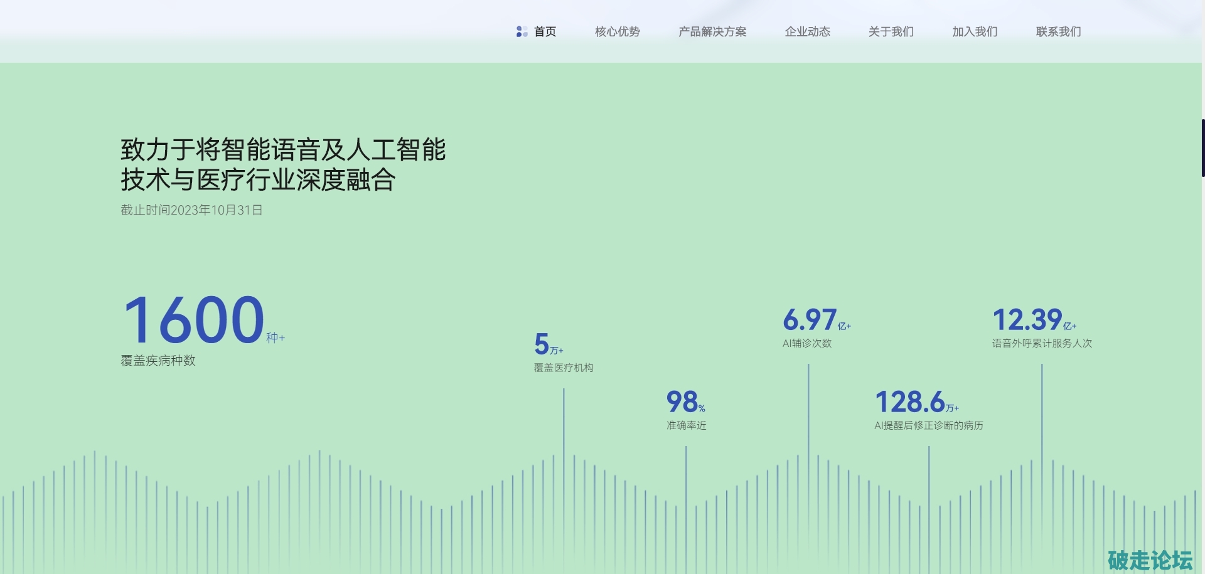Open the 关于我们 page link
The height and width of the screenshot is (574, 1205).
891,31
